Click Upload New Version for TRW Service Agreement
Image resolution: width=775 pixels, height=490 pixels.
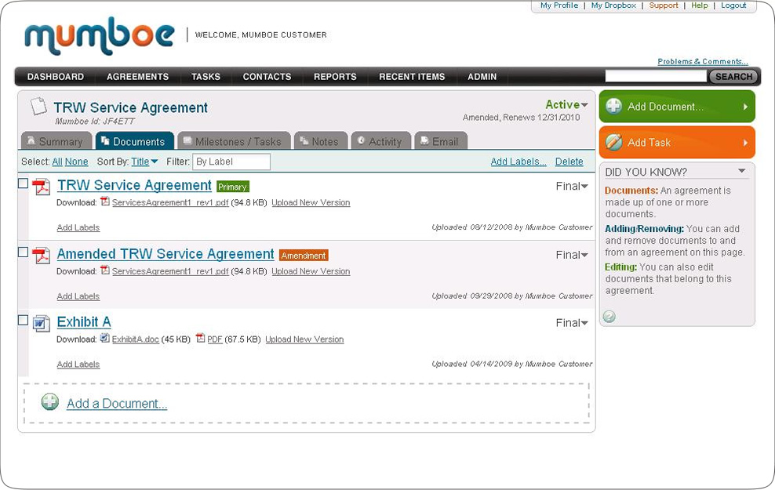pos(311,202)
